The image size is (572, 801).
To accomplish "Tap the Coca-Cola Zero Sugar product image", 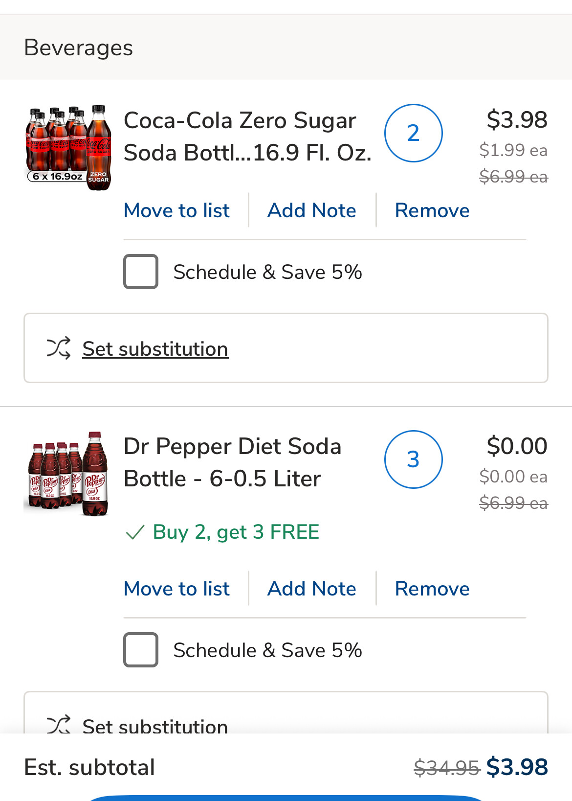I will point(68,148).
